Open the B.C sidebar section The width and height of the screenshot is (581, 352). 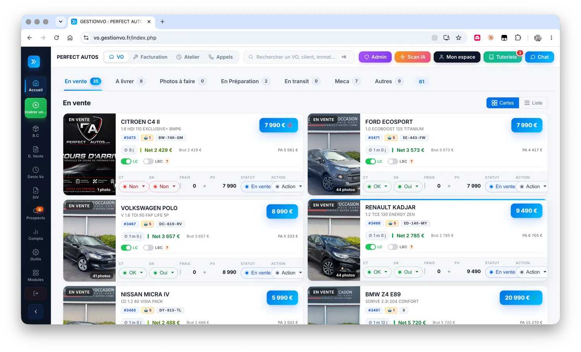click(36, 131)
